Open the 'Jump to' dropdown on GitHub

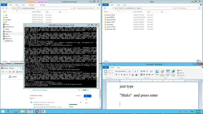(x=78, y=96)
